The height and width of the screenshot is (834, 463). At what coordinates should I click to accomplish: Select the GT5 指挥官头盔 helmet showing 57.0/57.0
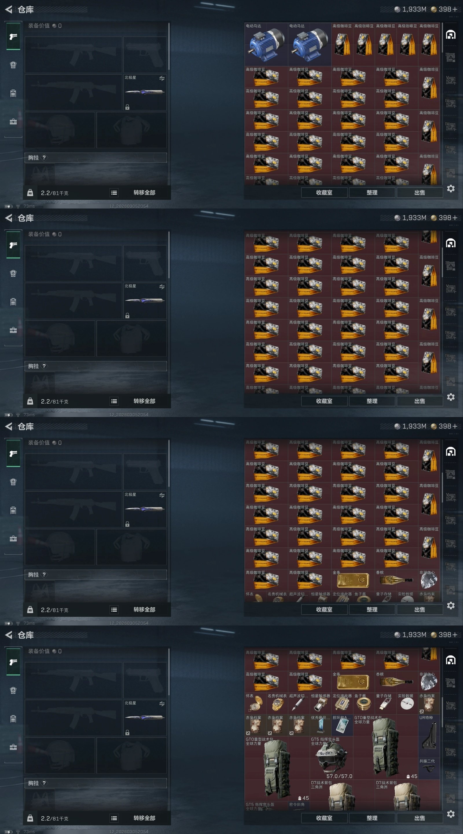tap(331, 758)
